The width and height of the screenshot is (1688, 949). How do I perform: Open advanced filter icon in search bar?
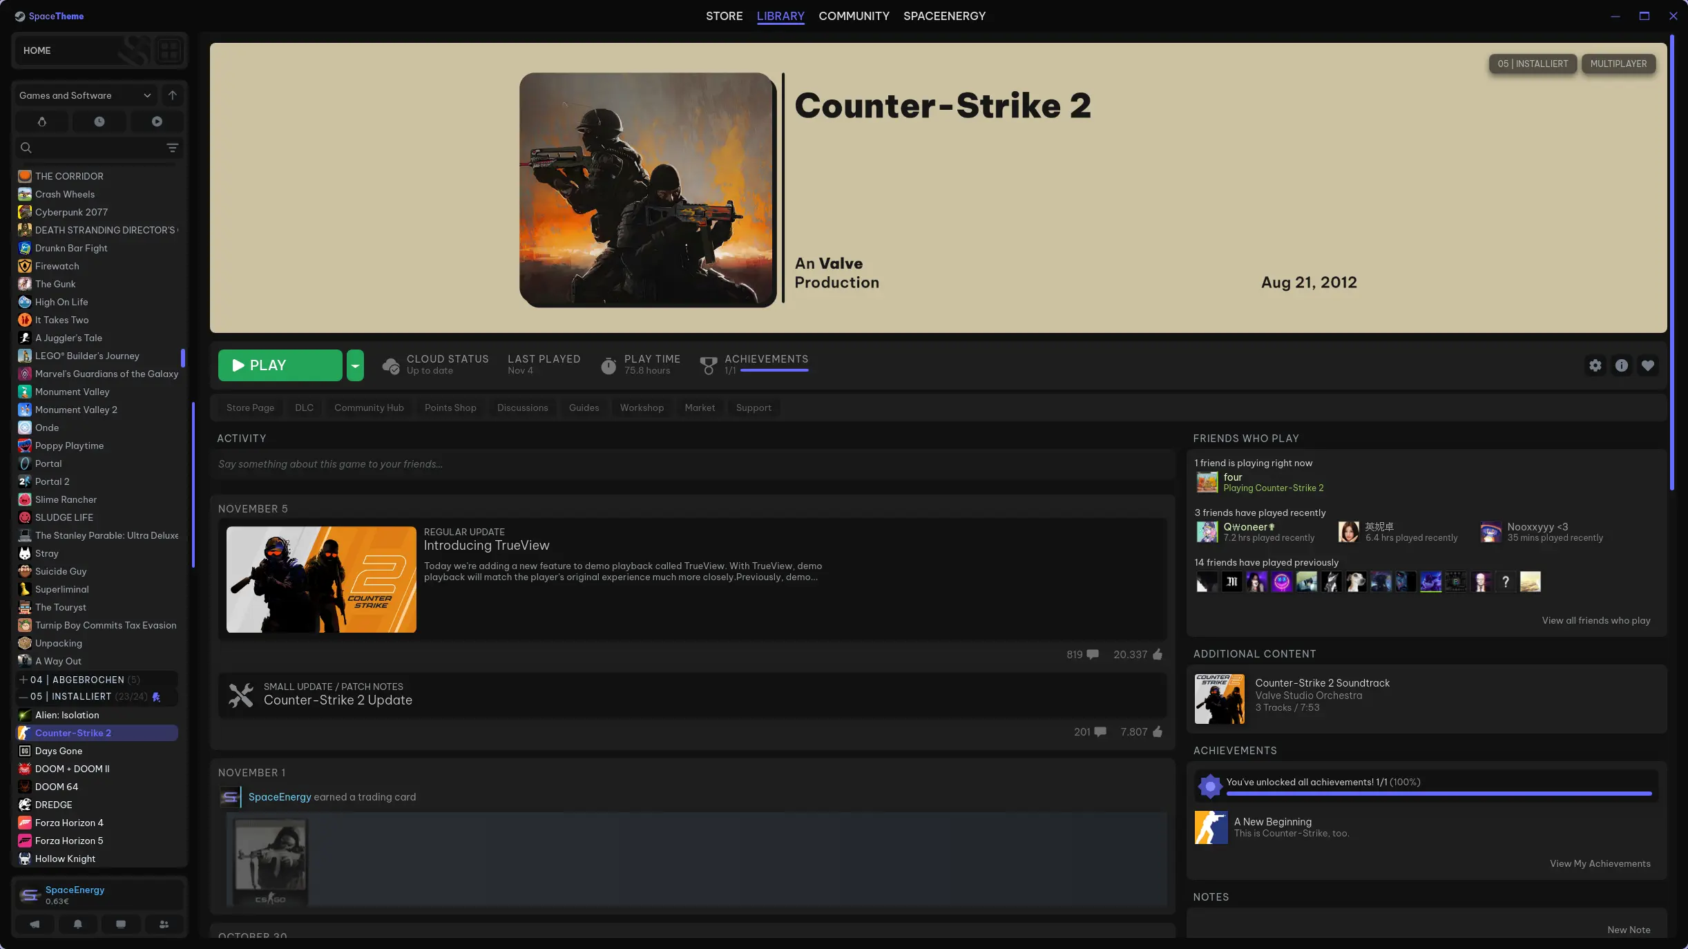tap(173, 148)
